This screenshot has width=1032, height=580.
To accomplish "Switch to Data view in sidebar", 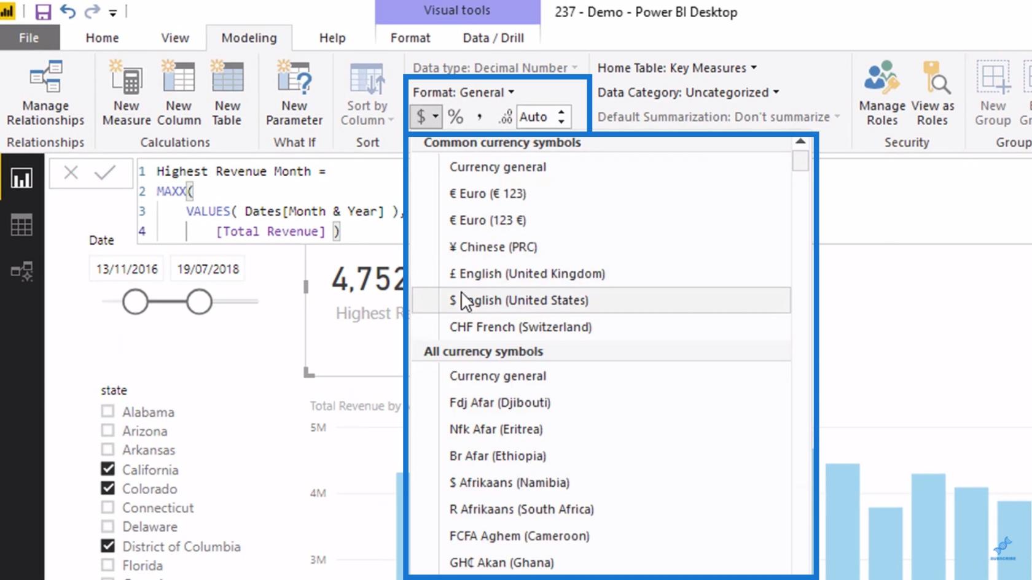I will pos(21,225).
